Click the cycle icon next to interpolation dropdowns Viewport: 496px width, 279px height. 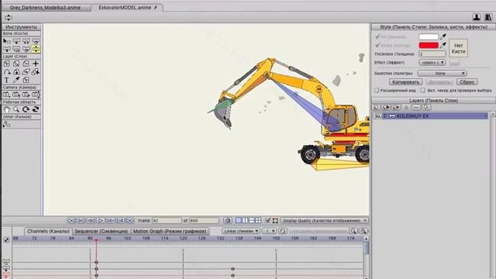tap(282, 231)
